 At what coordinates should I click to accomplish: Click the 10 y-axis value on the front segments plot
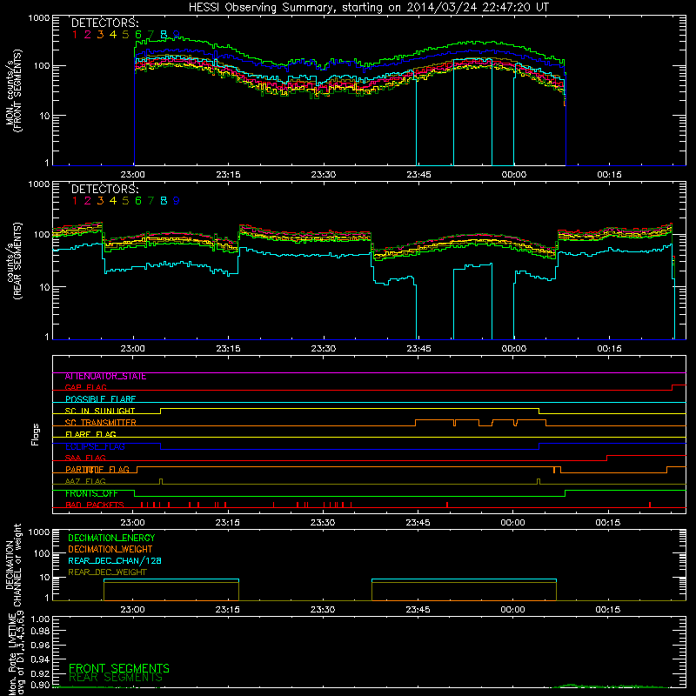pyautogui.click(x=44, y=116)
